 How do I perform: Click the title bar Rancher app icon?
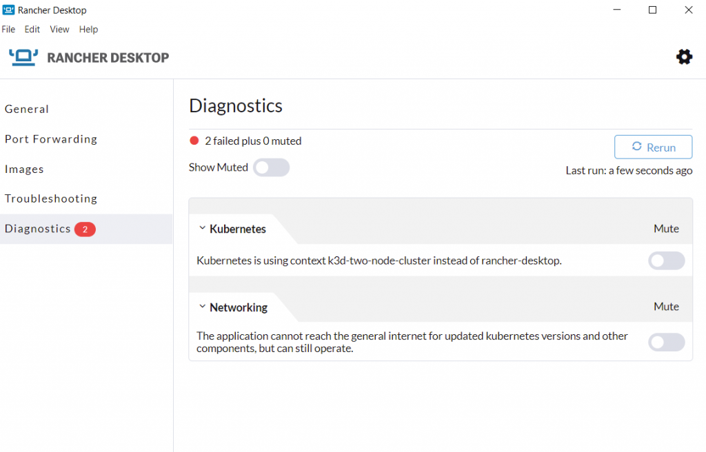point(8,10)
